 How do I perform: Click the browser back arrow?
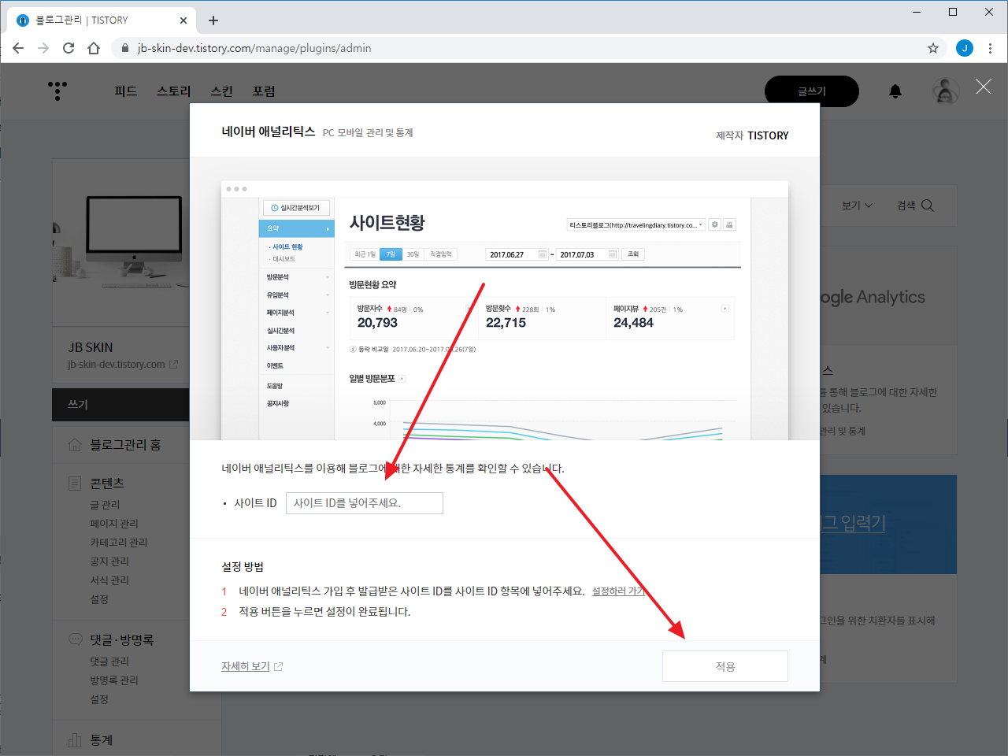[x=18, y=48]
